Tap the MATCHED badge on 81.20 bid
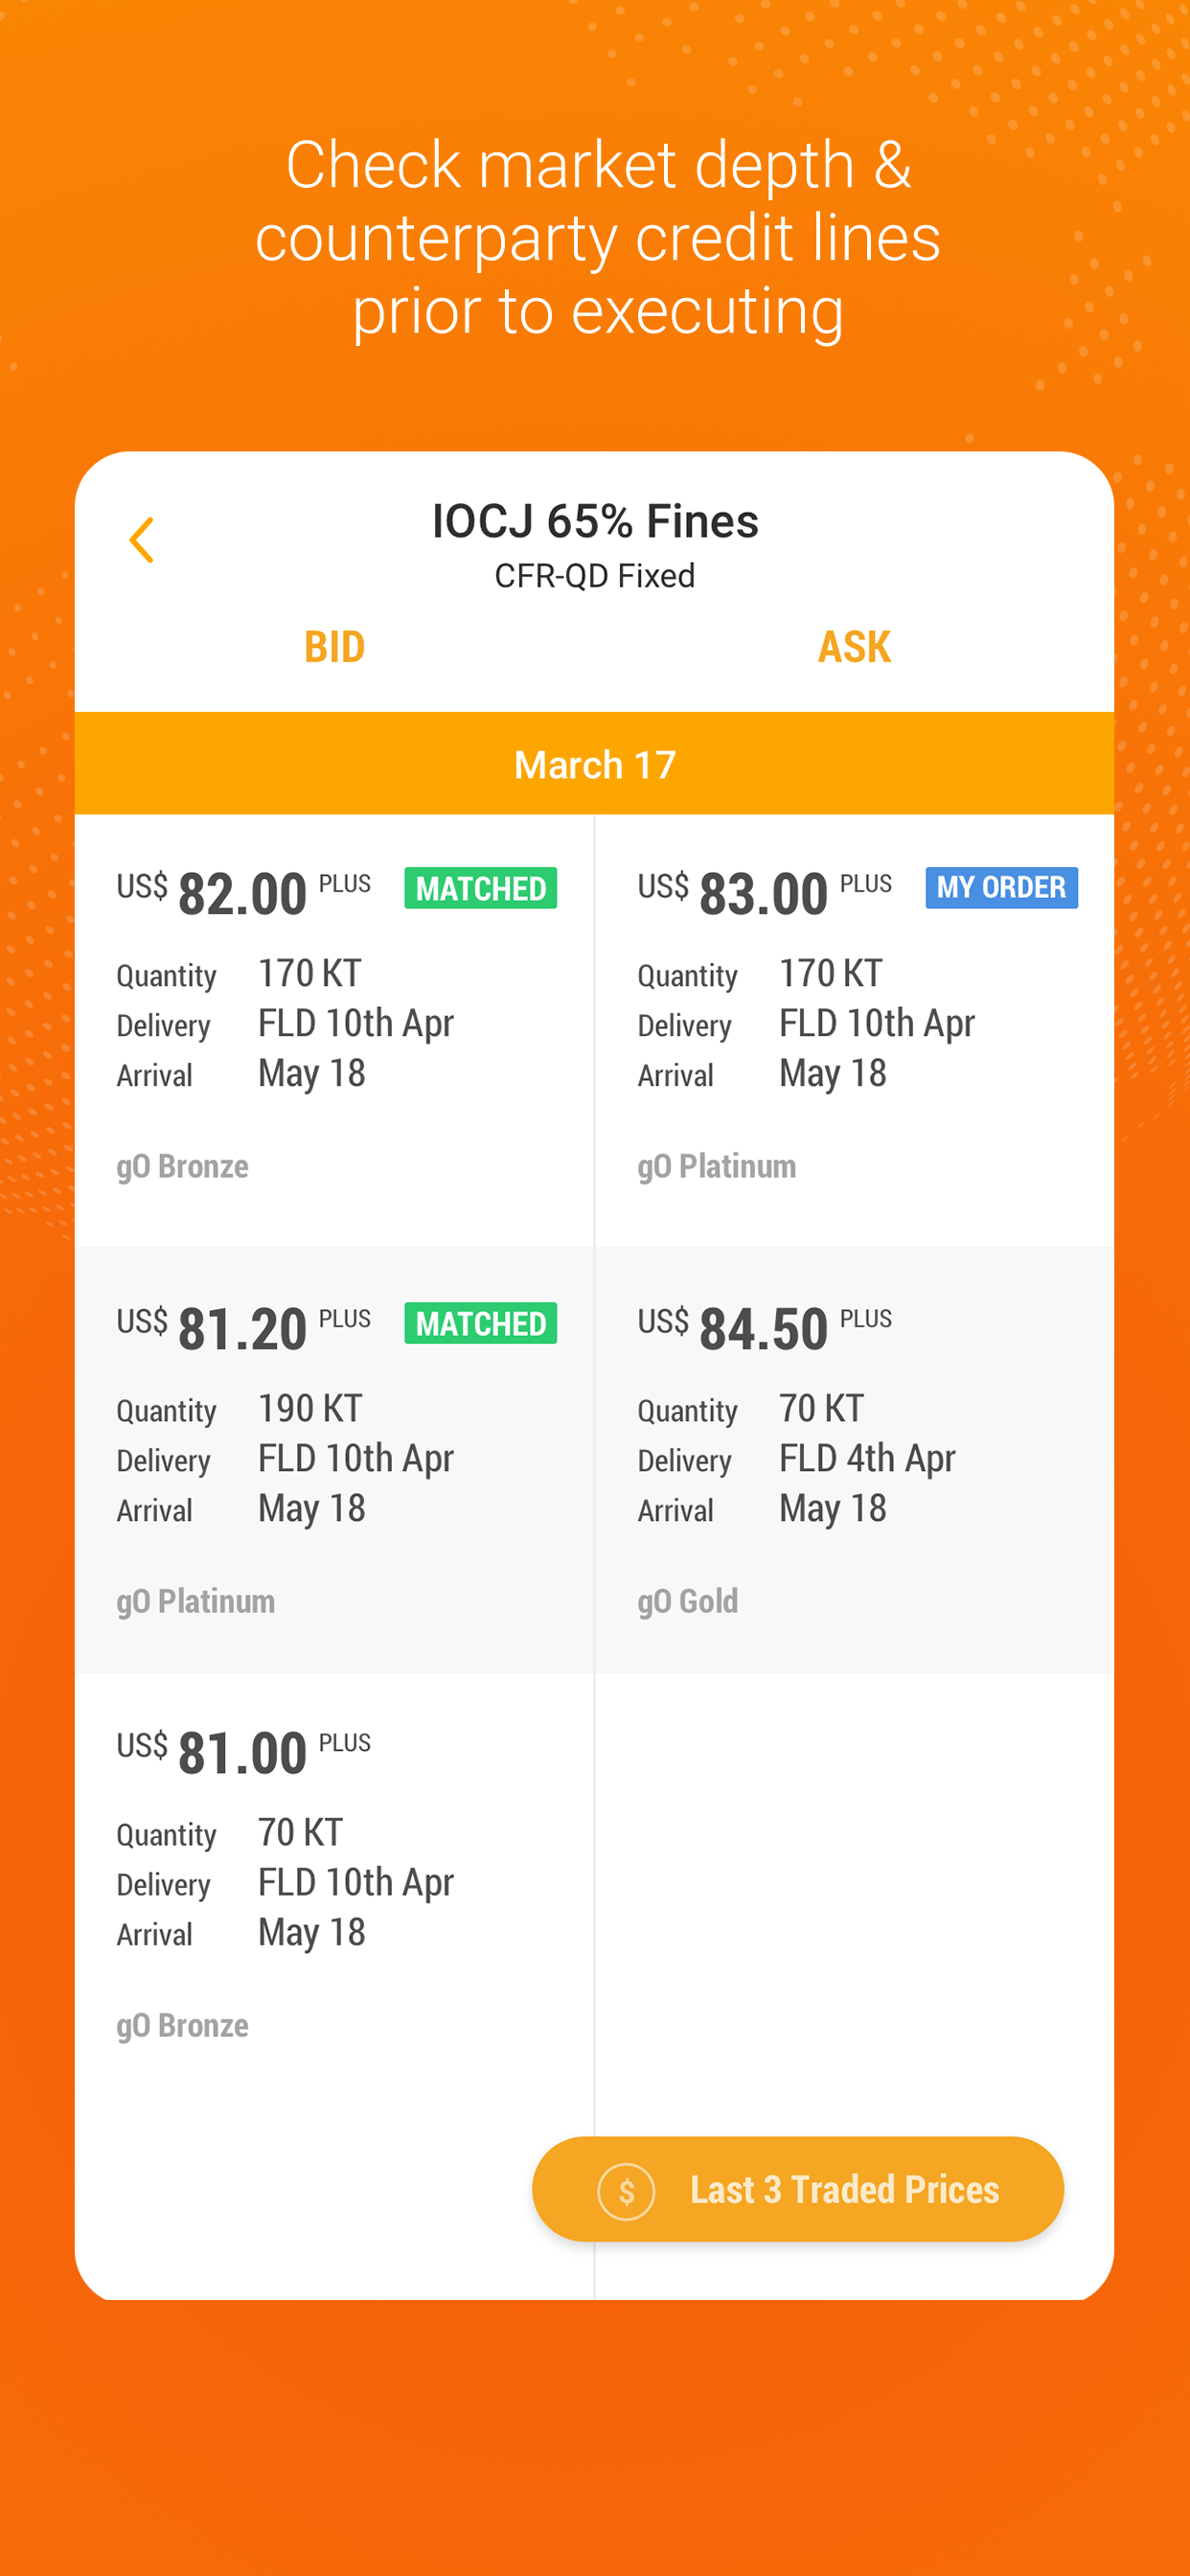Screen dimensions: 1190x2576 point(480,1323)
